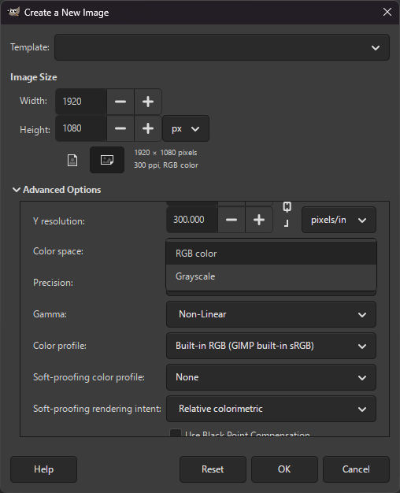Image resolution: width=400 pixels, height=493 pixels.
Task: Toggle Use Black Point Compensation checkbox
Action: point(175,433)
